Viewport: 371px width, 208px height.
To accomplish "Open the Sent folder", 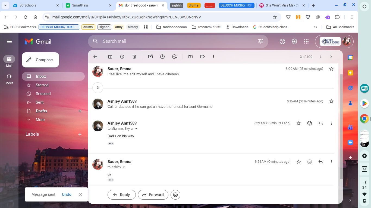I will (x=40, y=102).
